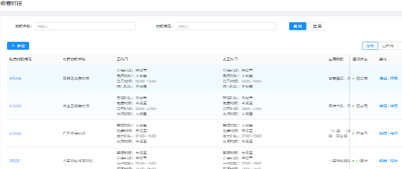Click 停用 for the 商业区收费时段 row
This screenshot has height=169, width=402.
[x=394, y=106]
